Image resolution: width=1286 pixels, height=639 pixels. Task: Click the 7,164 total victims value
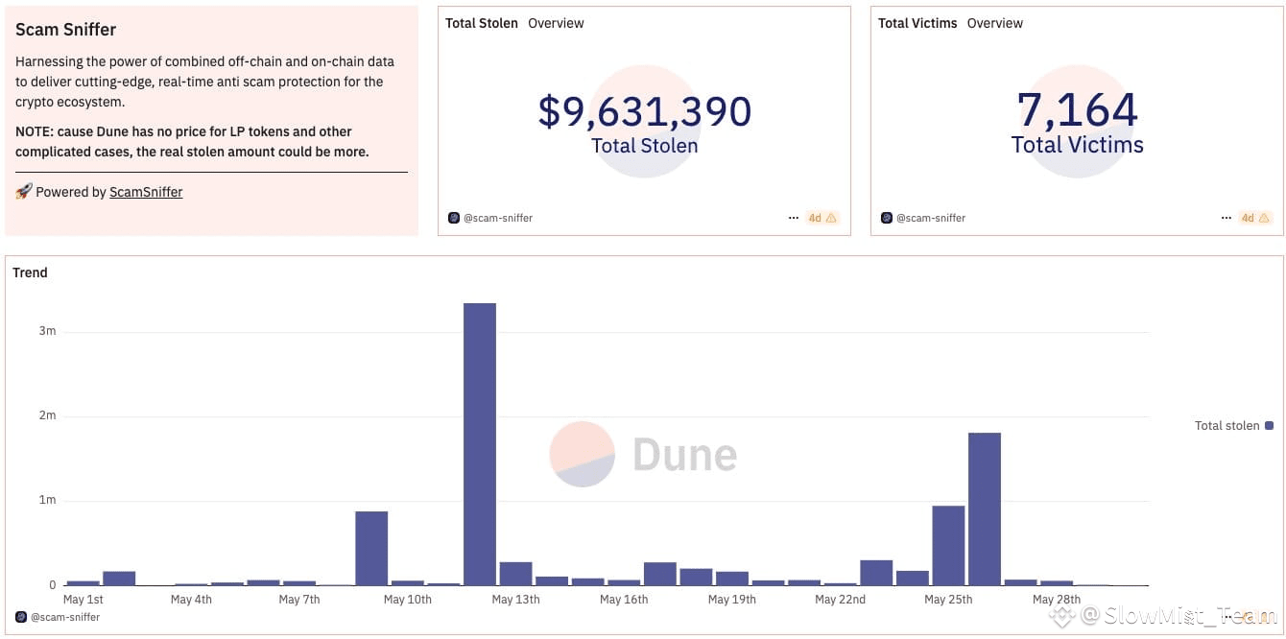point(1078,110)
